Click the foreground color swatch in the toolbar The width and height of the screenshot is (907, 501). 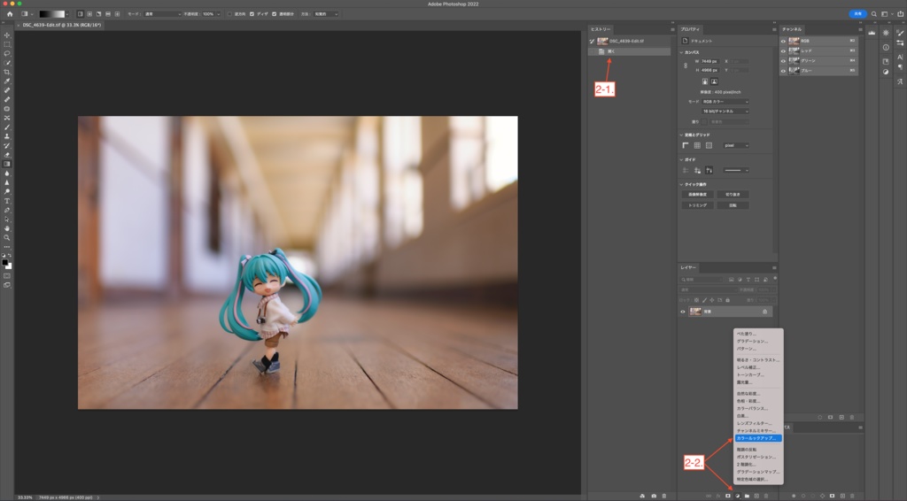(5, 262)
